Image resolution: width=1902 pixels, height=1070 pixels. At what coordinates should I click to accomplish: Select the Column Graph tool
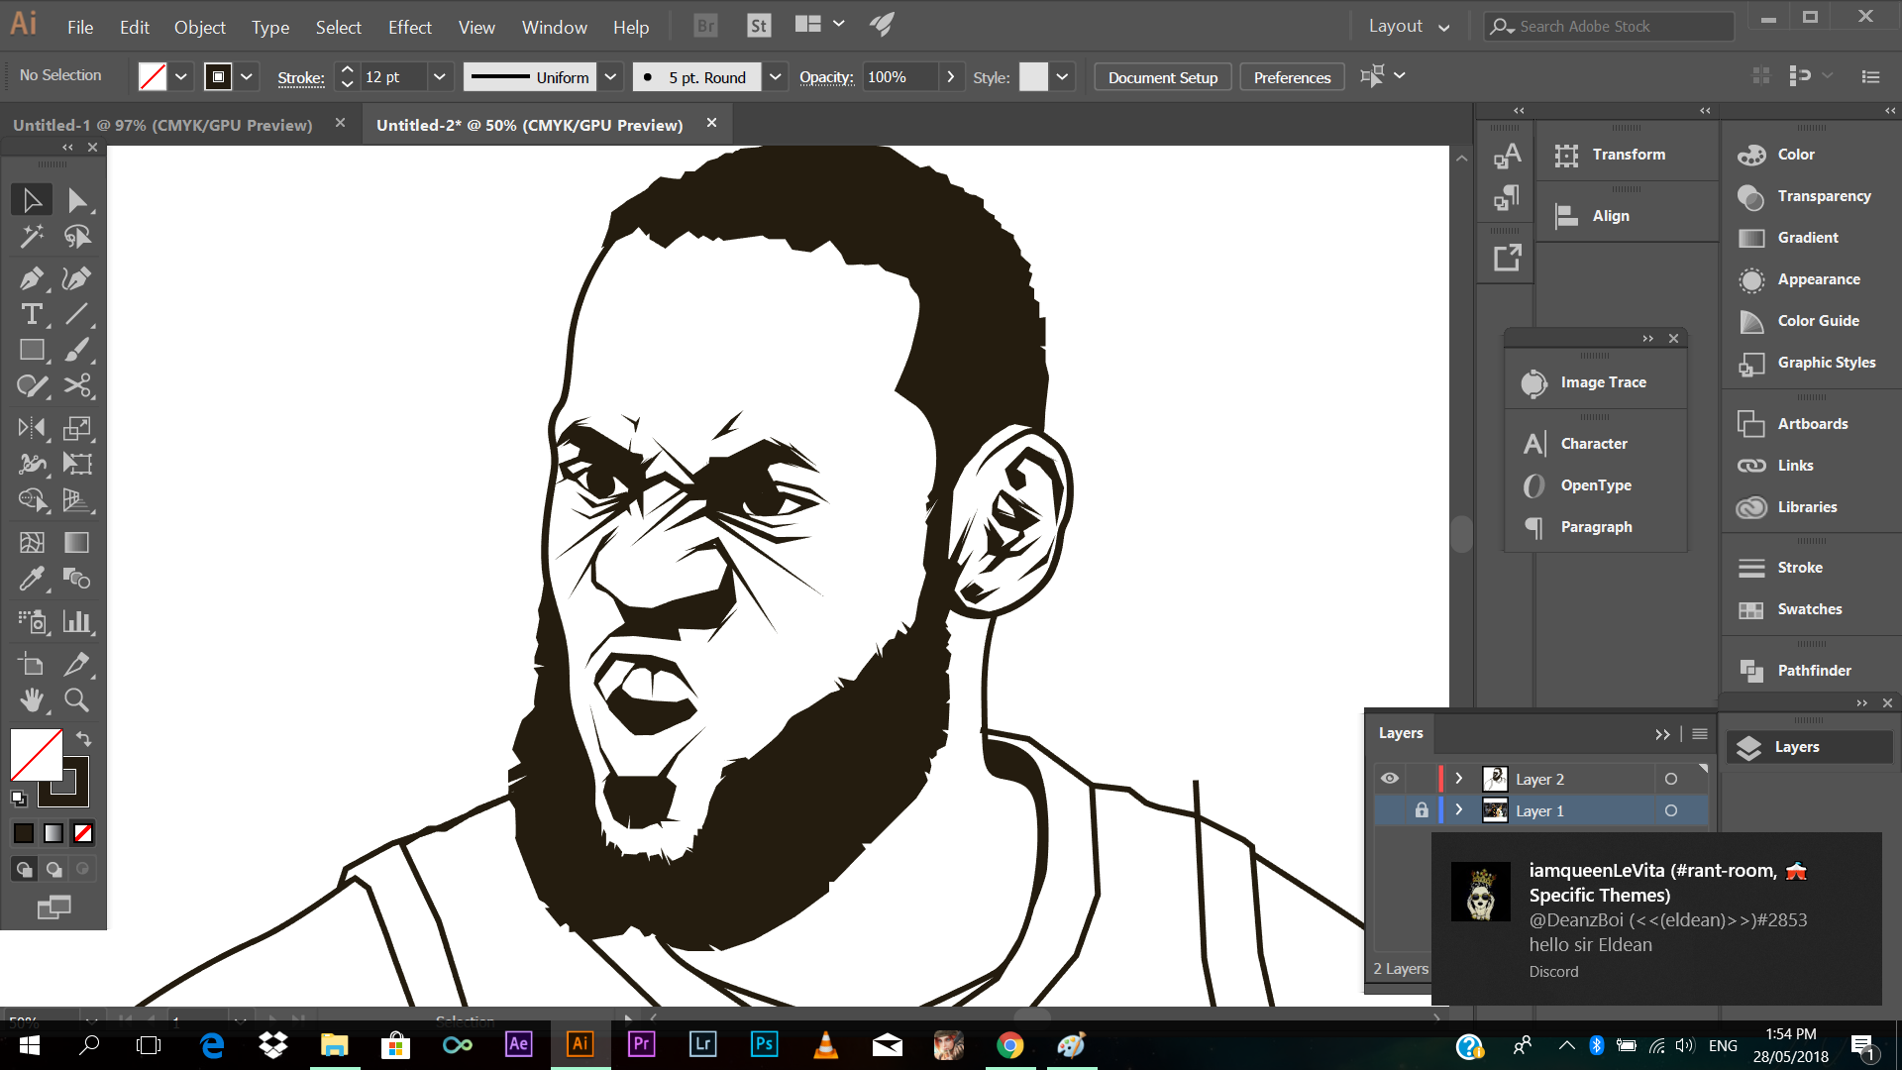77,622
